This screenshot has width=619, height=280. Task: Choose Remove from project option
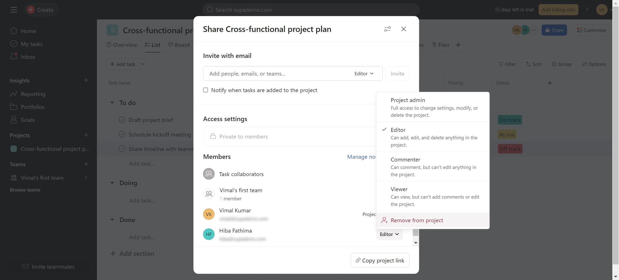[416, 220]
